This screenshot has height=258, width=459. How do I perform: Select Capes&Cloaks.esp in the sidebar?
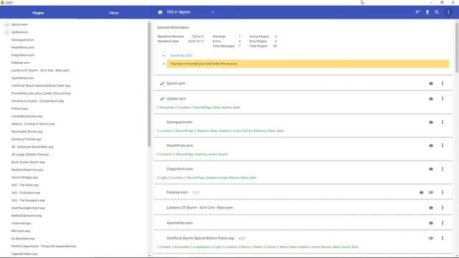24,254
